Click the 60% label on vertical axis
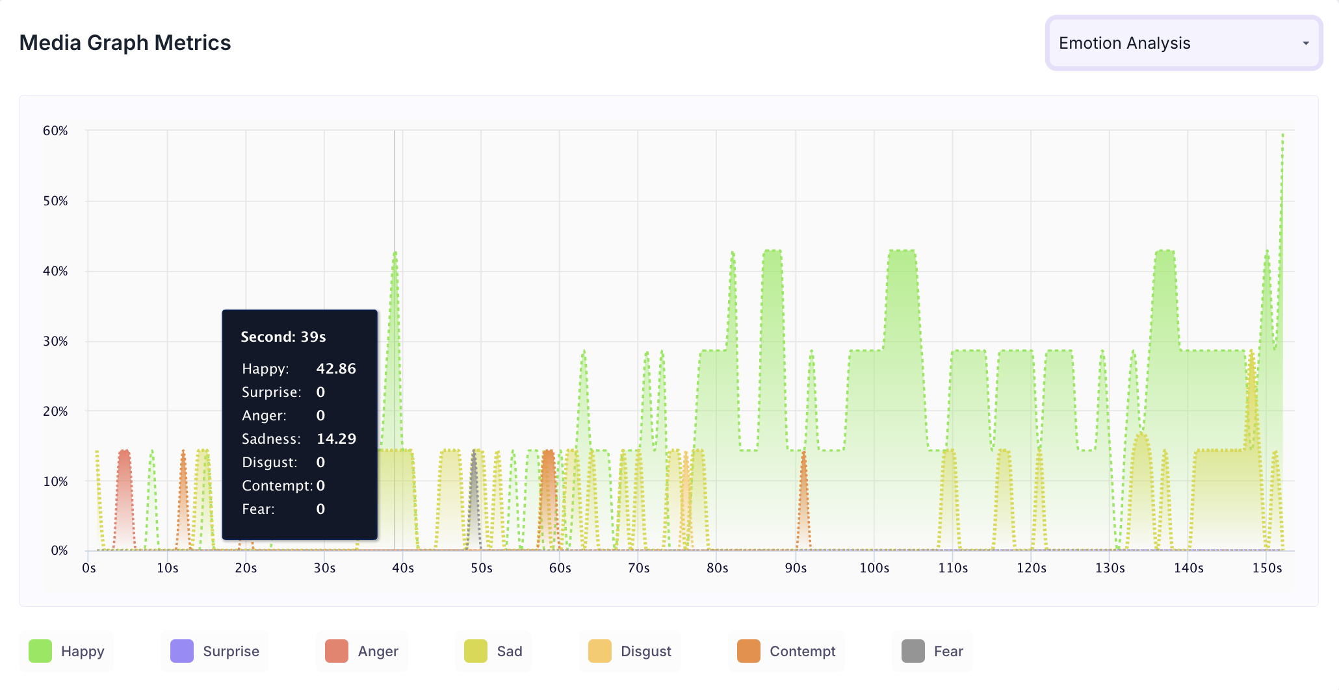Screen dimensions: 1339x690 tap(55, 131)
